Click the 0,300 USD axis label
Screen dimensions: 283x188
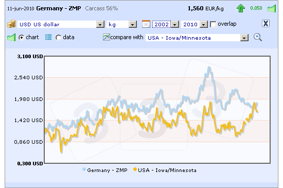coord(30,164)
